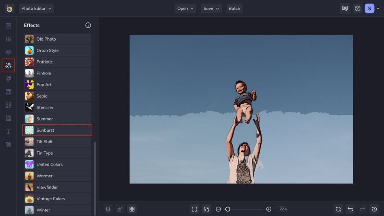The width and height of the screenshot is (384, 216).
Task: Click the Batch button
Action: pyautogui.click(x=234, y=9)
